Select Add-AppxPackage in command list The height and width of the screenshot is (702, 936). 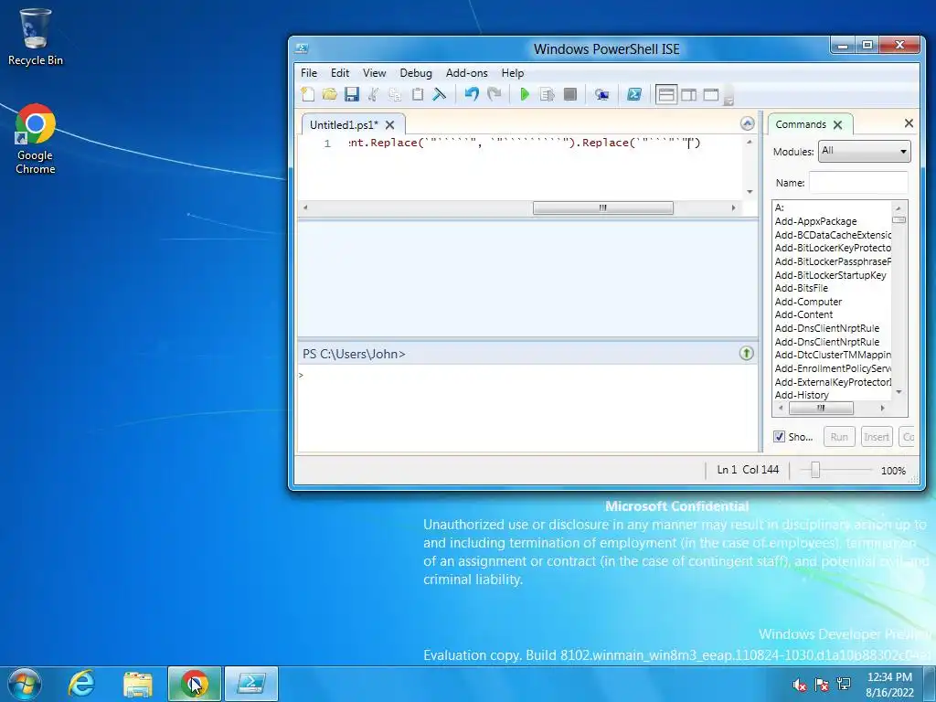pos(815,221)
